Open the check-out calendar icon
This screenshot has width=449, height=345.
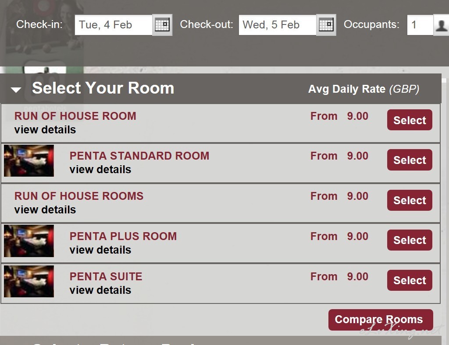[326, 25]
